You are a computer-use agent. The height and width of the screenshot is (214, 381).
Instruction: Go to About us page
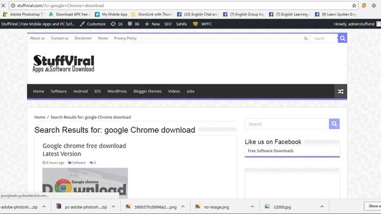(38, 38)
